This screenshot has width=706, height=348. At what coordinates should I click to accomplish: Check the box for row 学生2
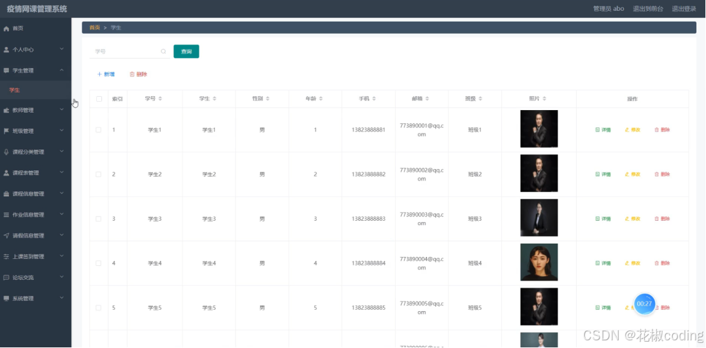[x=99, y=174]
